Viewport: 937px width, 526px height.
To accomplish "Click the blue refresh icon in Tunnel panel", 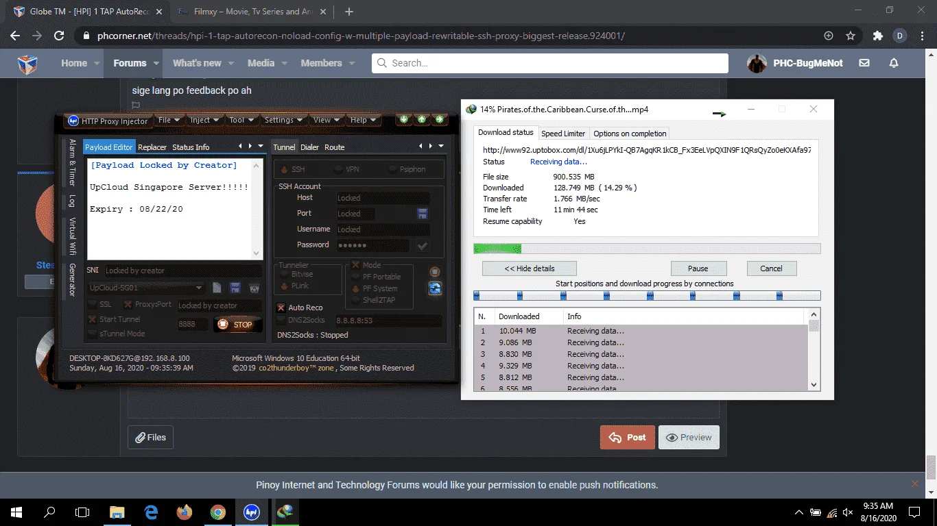I will tap(435, 288).
